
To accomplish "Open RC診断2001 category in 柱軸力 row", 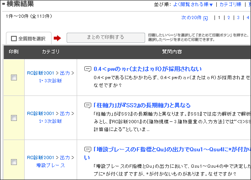I will point(41,114).
